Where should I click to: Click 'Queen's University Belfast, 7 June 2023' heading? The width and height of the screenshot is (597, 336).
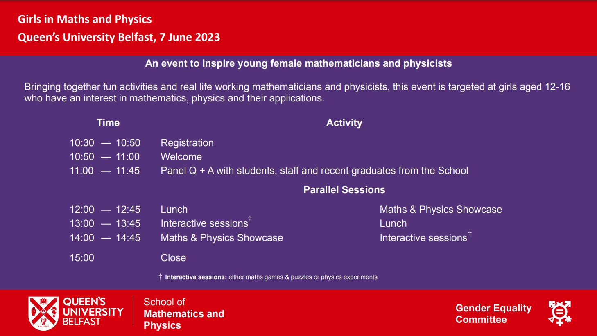point(119,37)
